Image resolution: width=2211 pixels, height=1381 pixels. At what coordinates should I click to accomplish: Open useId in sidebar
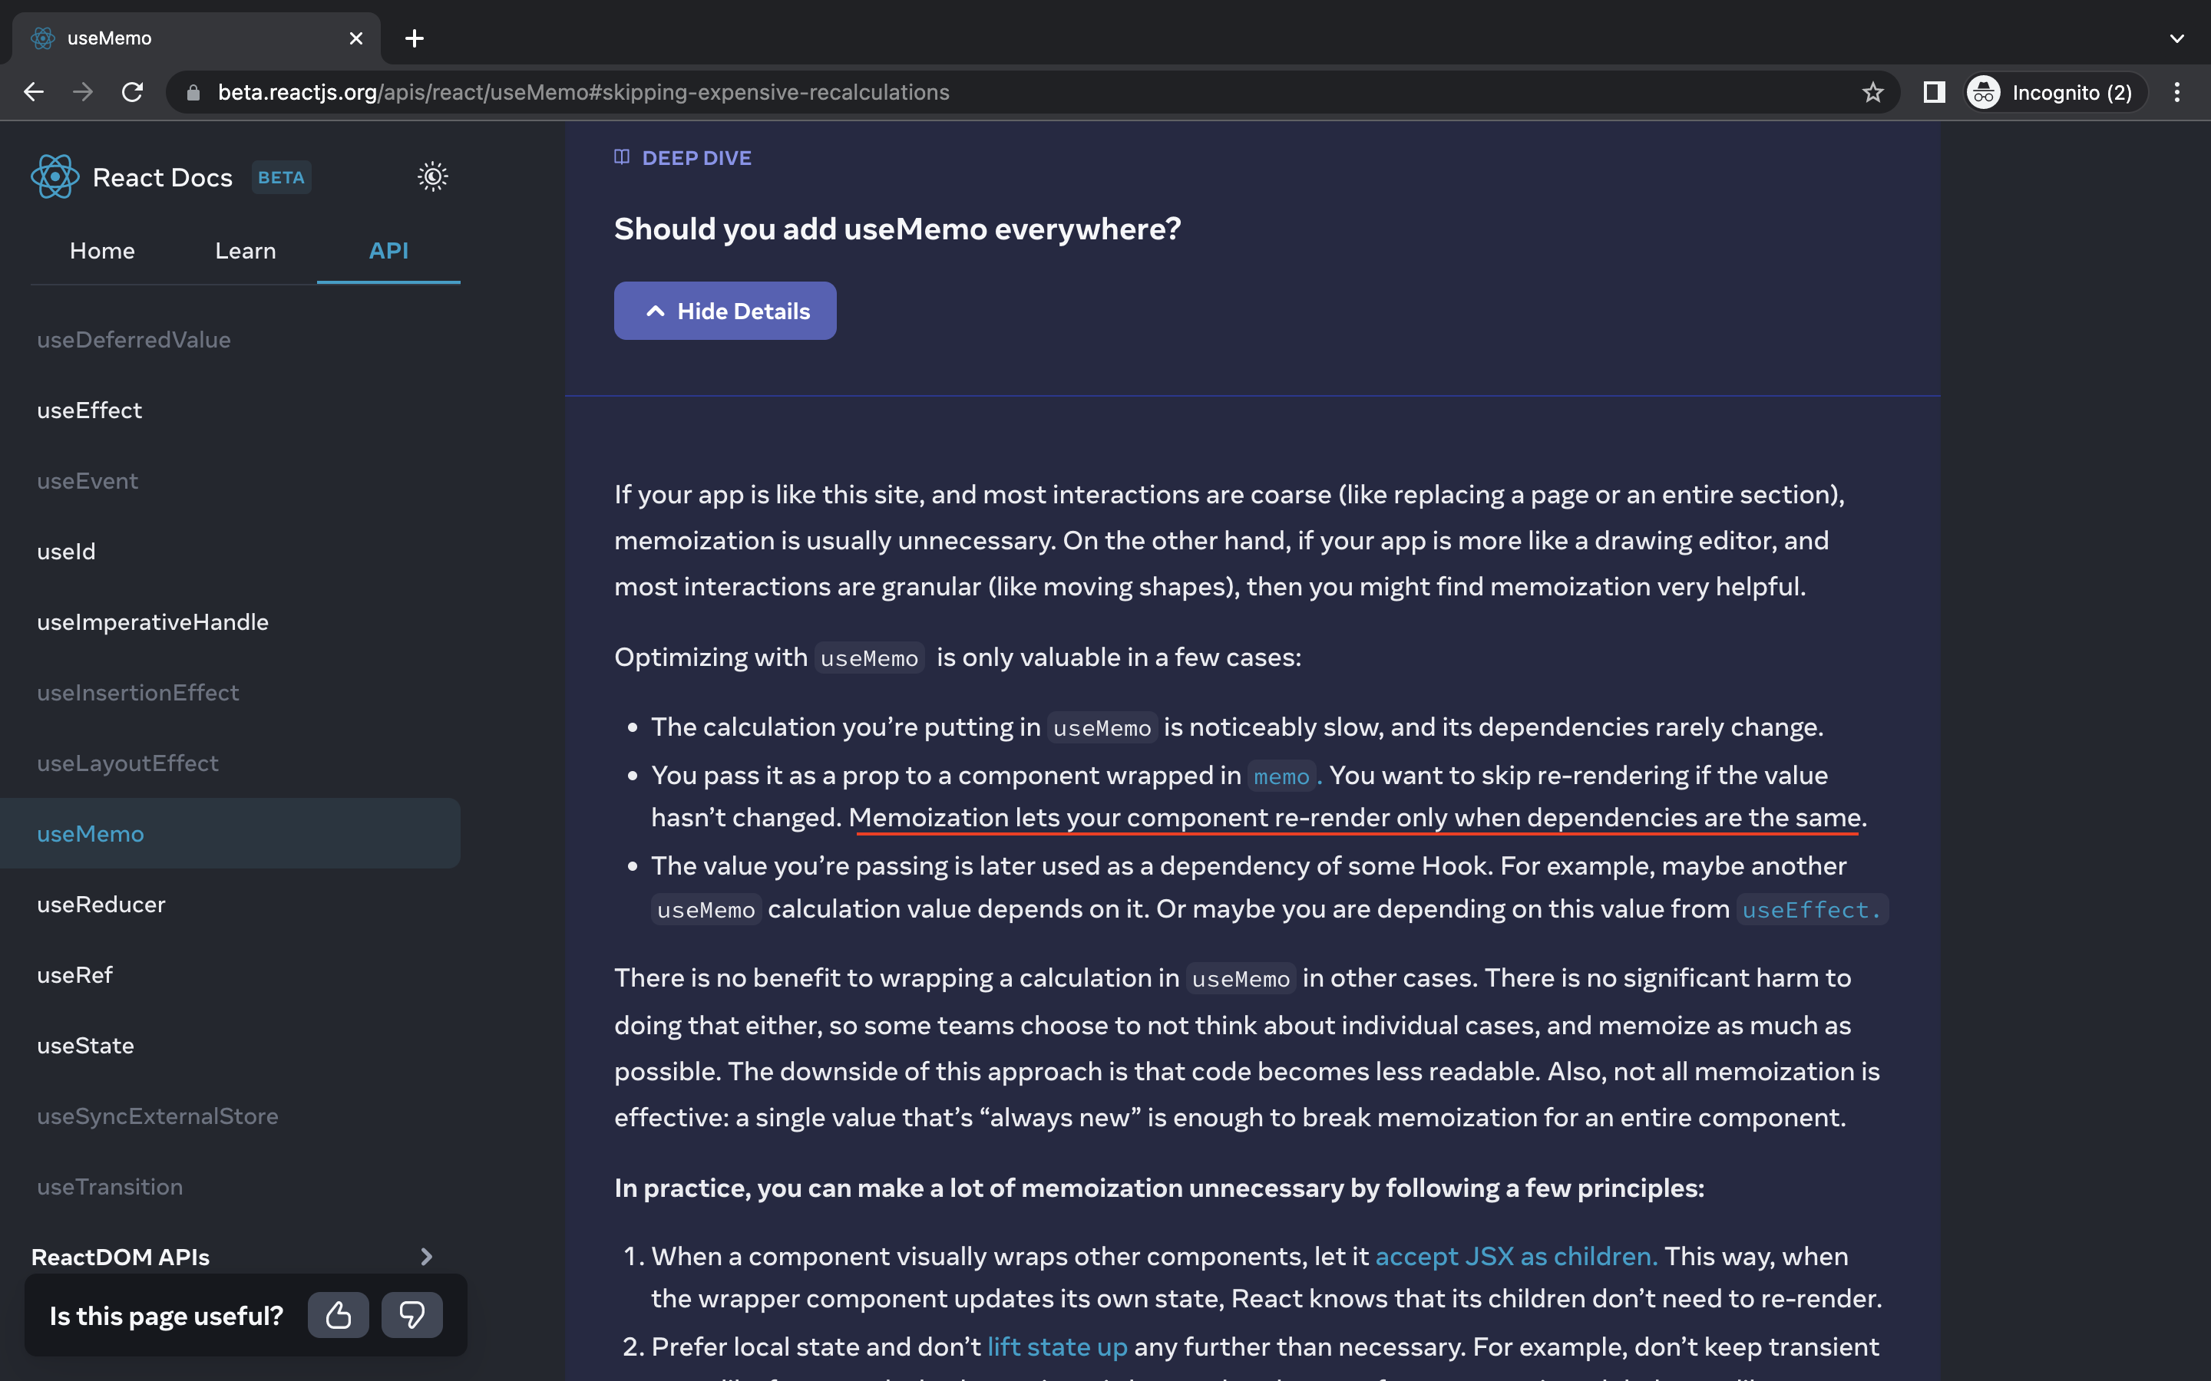(x=66, y=552)
